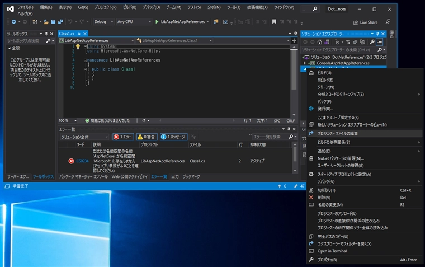This screenshot has width=425, height=267.
Task: Click the navigate backward arrow icon
Action: point(13,22)
